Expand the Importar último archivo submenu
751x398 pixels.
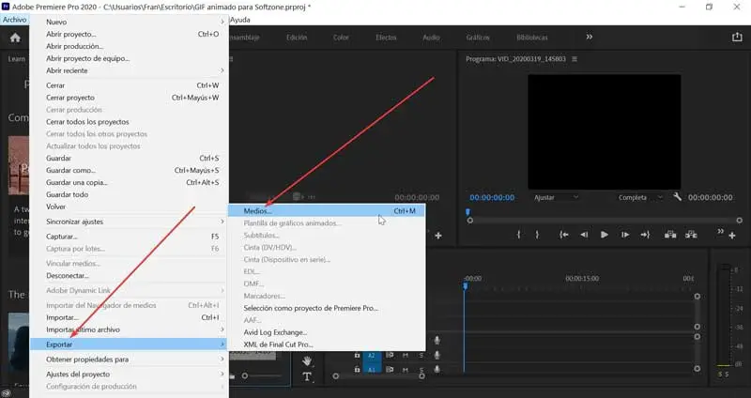click(130, 329)
